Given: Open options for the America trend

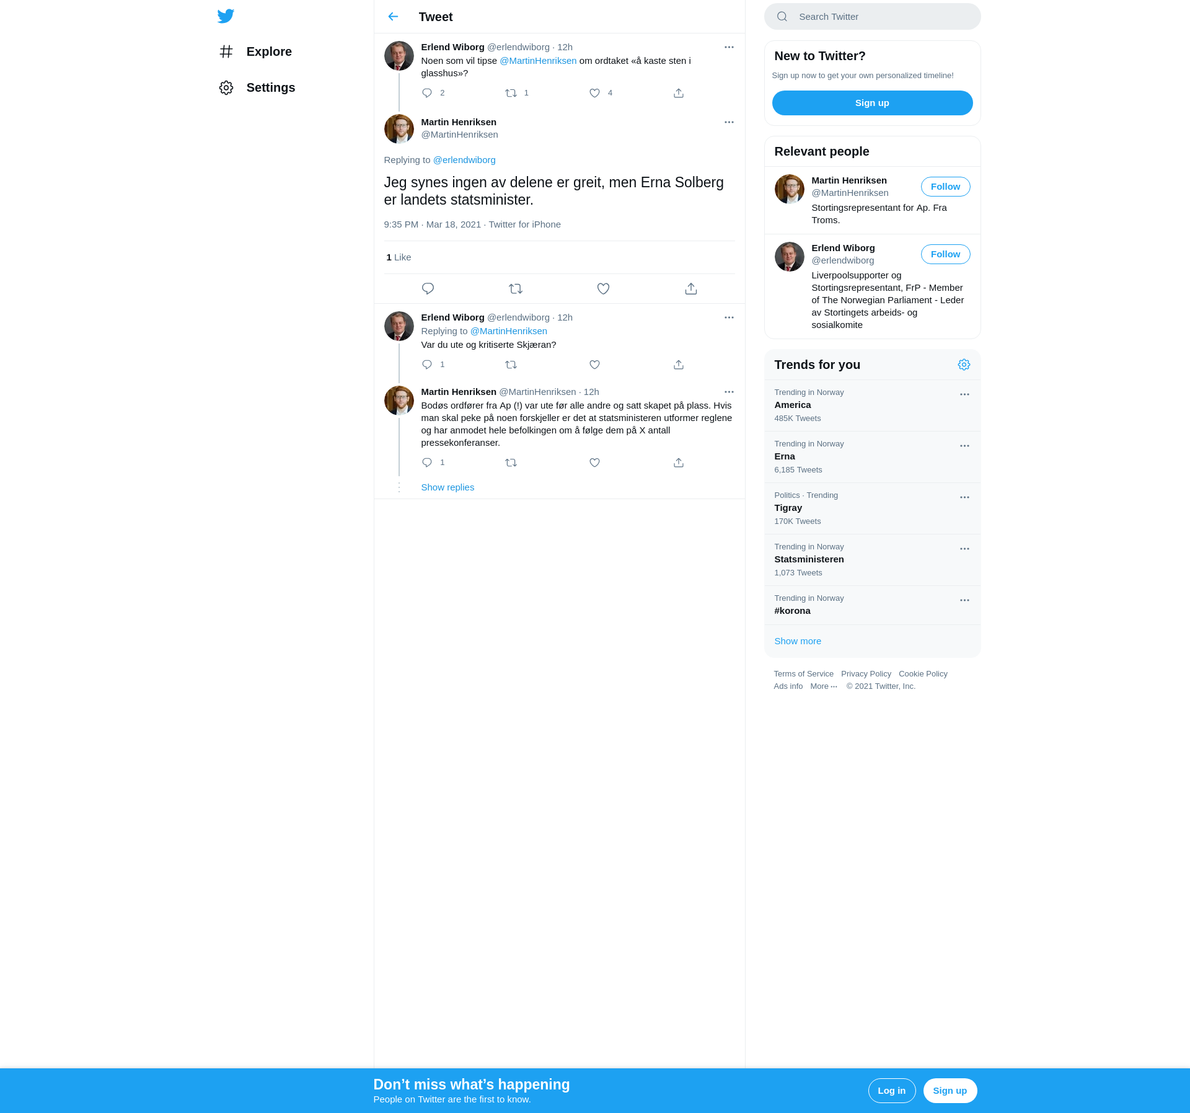Looking at the screenshot, I should [964, 394].
